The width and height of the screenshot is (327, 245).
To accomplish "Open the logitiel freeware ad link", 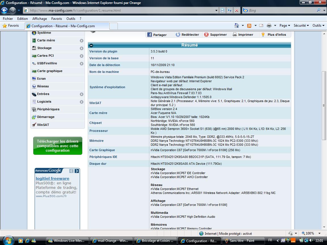I will tap(52, 178).
